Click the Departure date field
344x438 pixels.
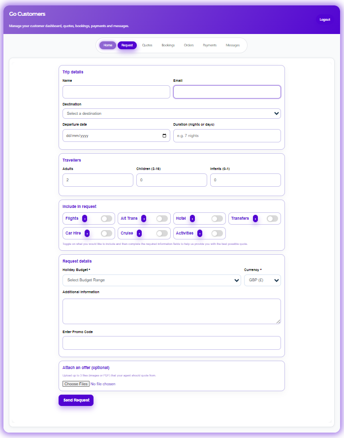click(x=116, y=136)
